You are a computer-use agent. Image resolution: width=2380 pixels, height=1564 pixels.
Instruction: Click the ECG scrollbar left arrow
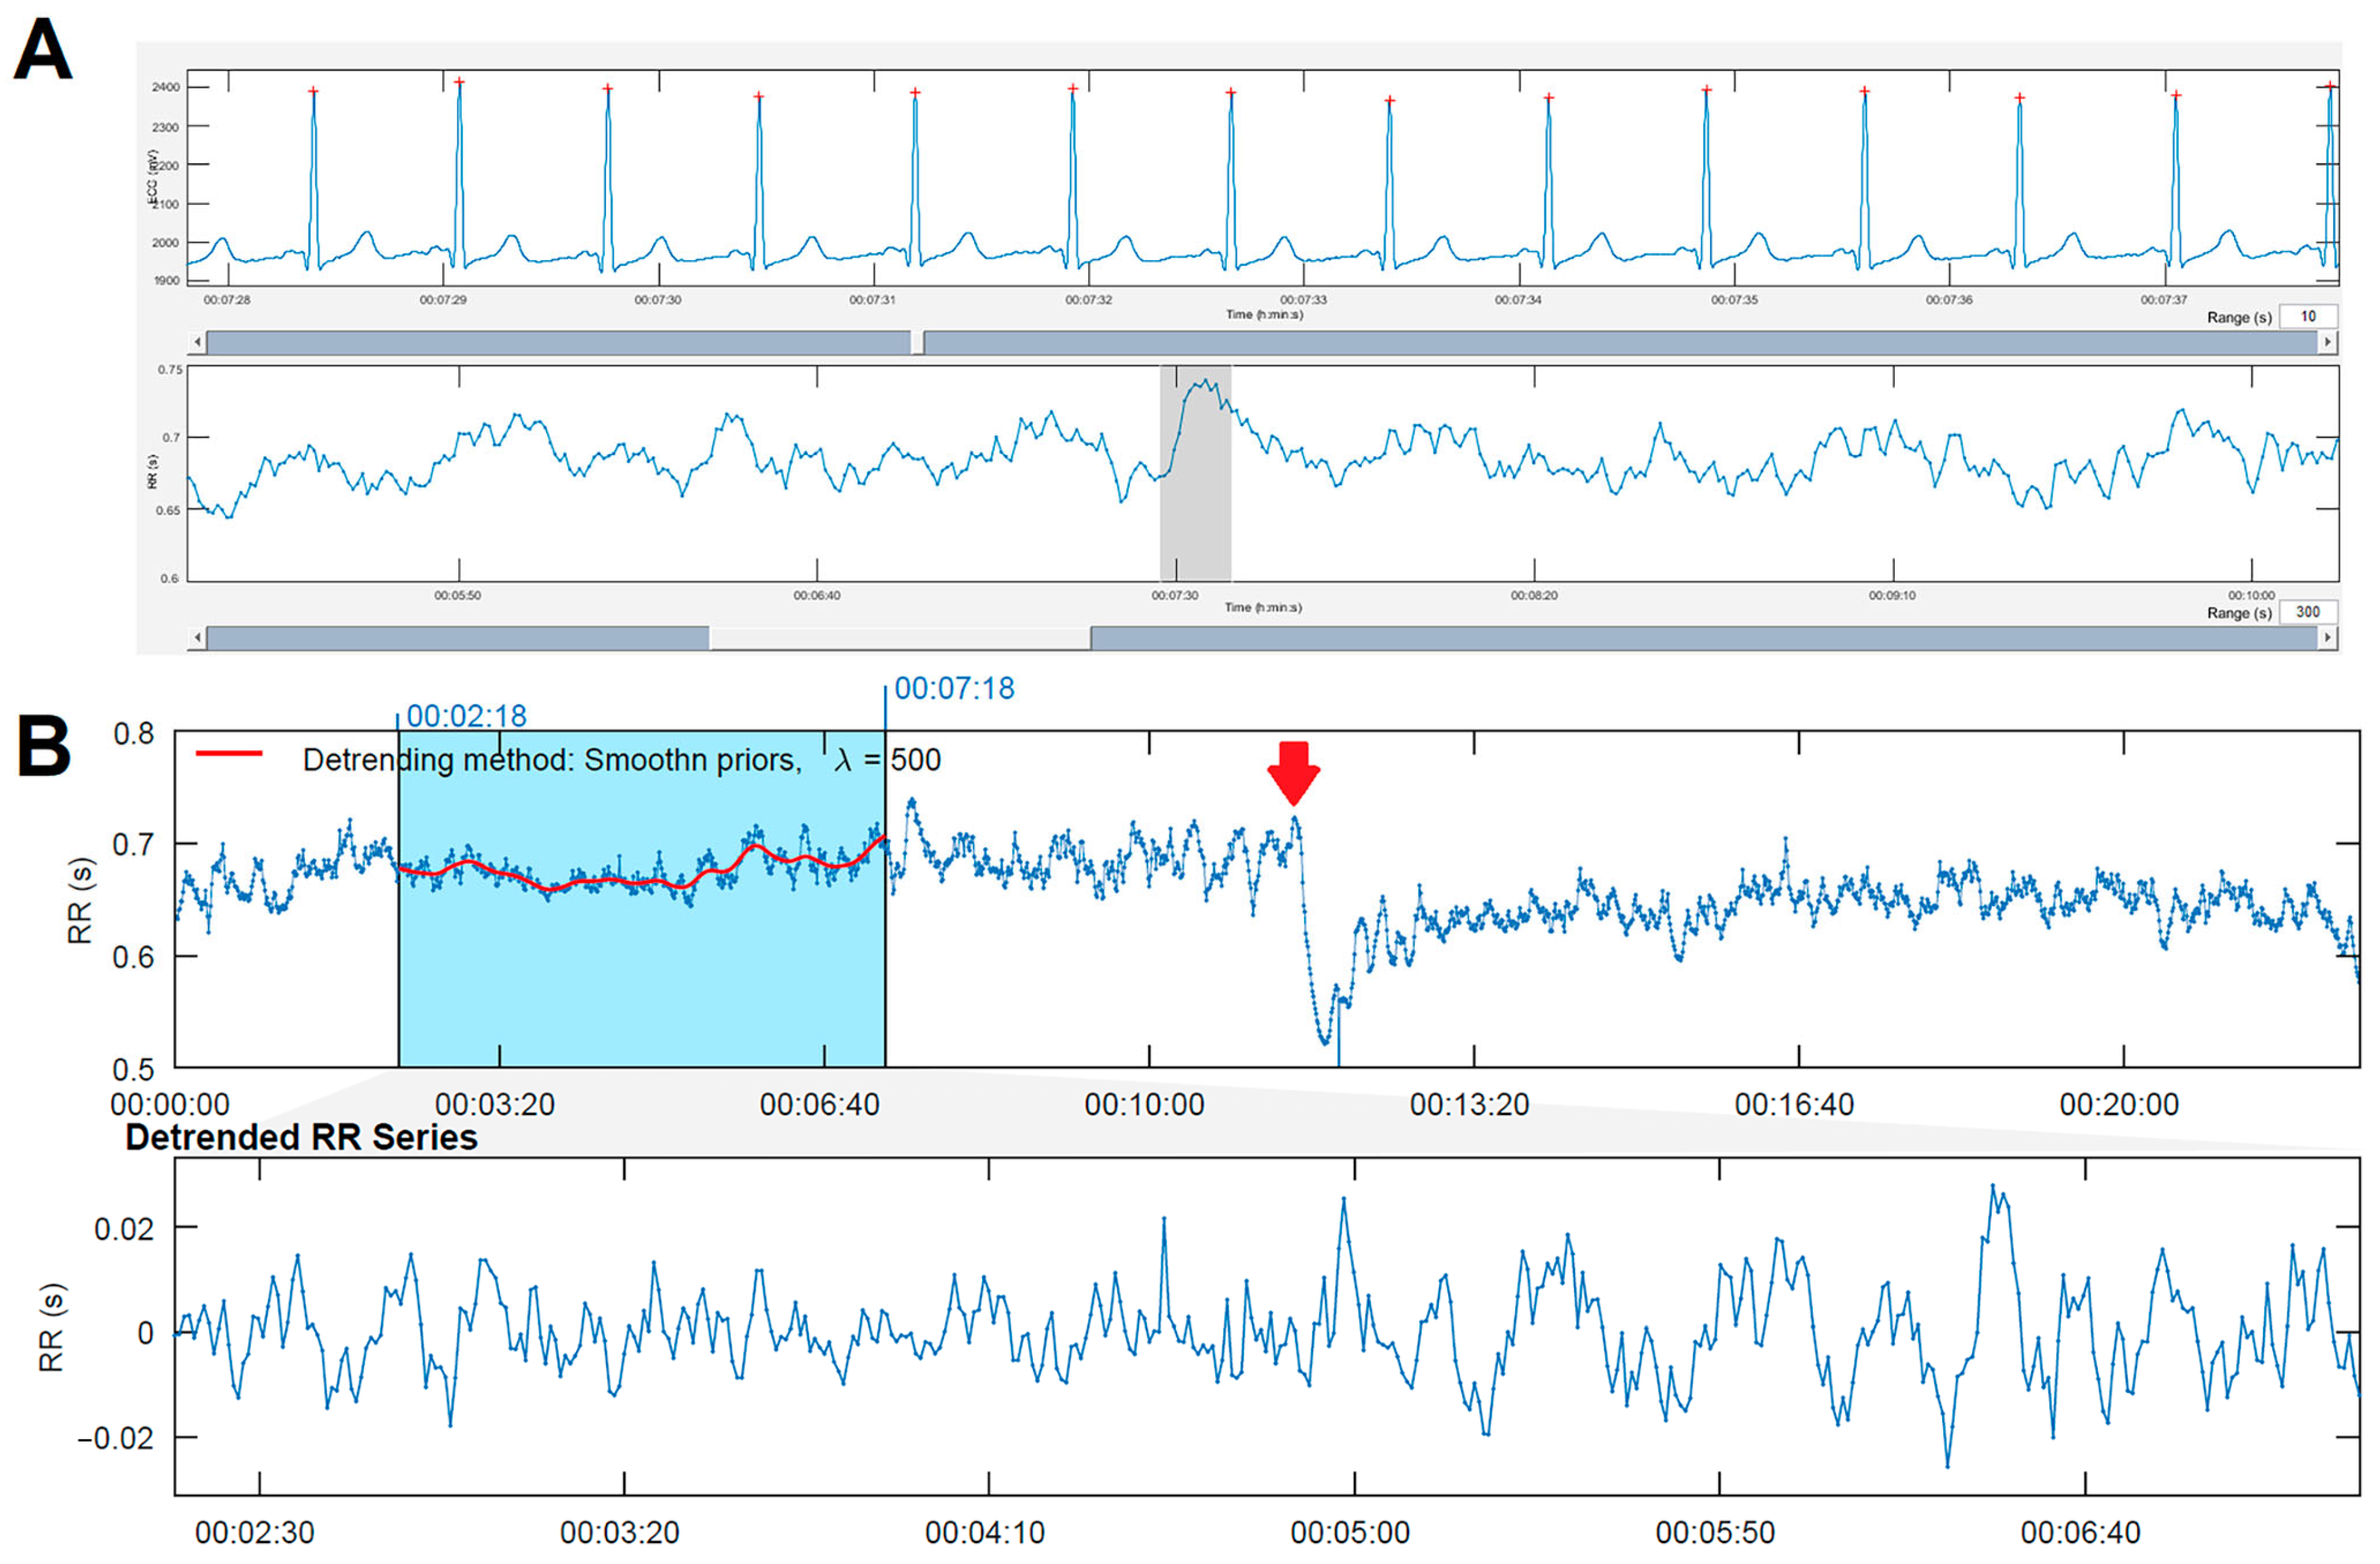pyautogui.click(x=197, y=342)
